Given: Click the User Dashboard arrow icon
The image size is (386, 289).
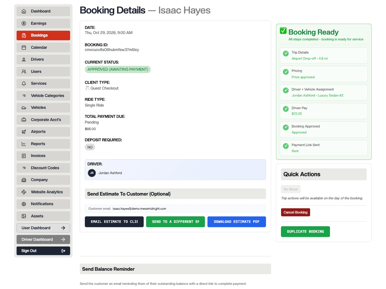Looking at the screenshot, I should (63, 228).
